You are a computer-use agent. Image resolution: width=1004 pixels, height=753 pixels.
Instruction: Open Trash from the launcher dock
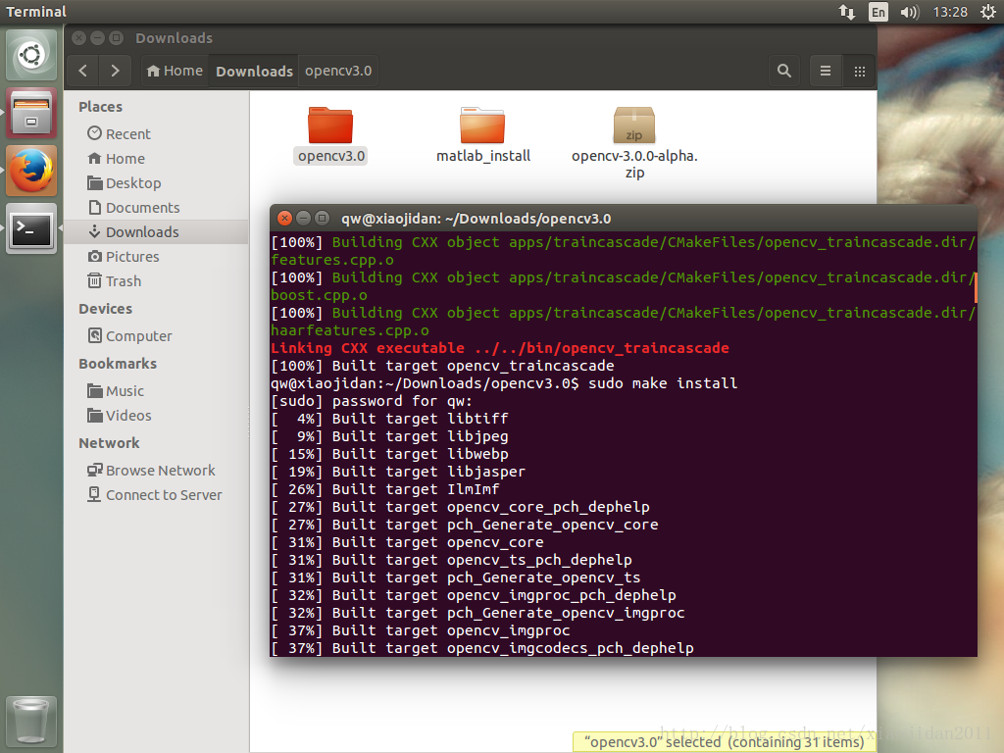[31, 722]
